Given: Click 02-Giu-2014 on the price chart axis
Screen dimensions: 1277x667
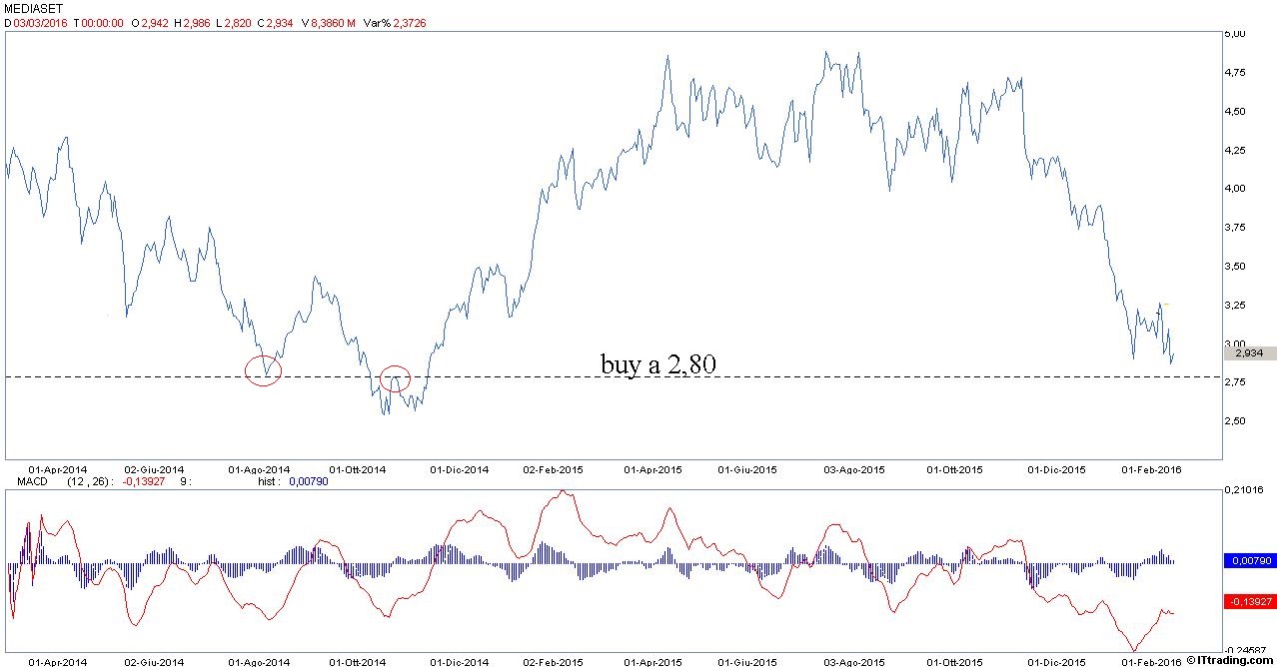Looking at the screenshot, I should tap(154, 469).
